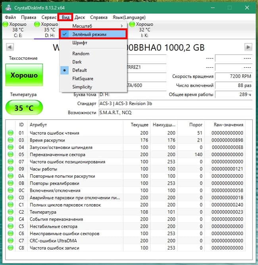Open the Диск menu
Image resolution: width=258 pixels, height=265 pixels.
(x=80, y=18)
